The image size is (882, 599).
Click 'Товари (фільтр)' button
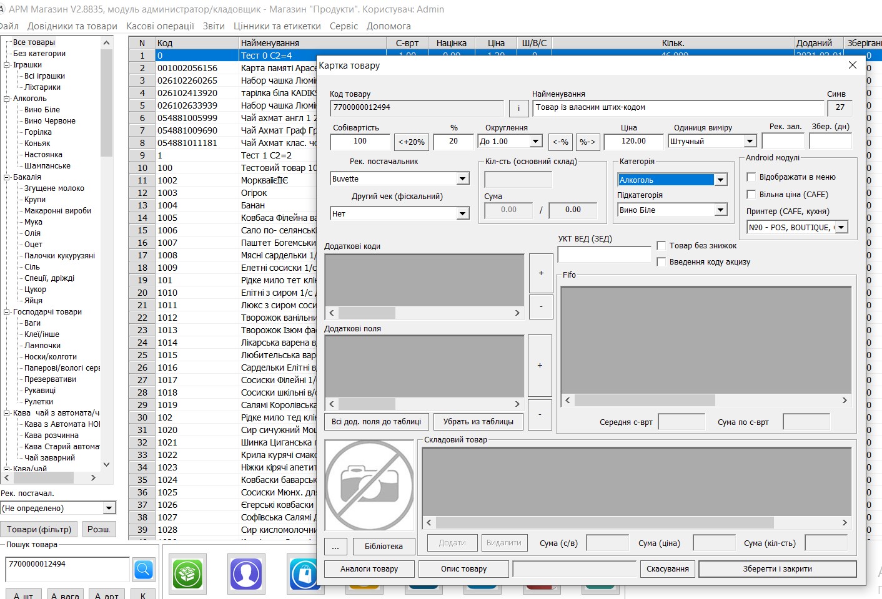(x=39, y=529)
